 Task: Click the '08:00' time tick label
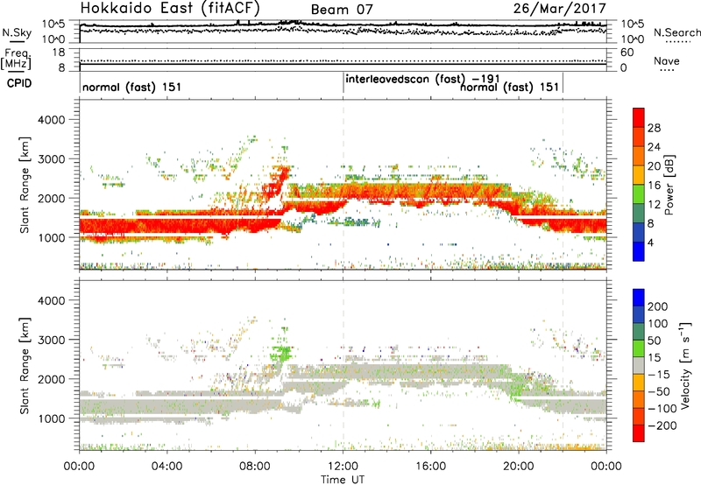[x=255, y=467]
